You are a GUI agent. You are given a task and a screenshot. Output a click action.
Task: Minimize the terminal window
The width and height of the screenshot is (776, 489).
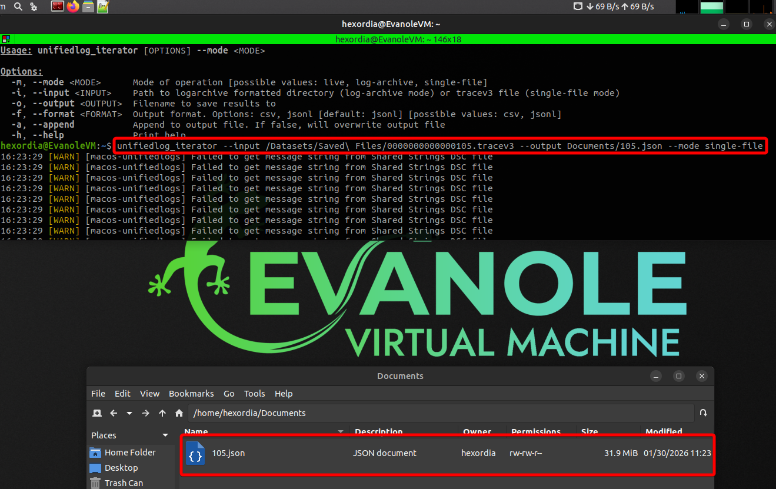(724, 24)
